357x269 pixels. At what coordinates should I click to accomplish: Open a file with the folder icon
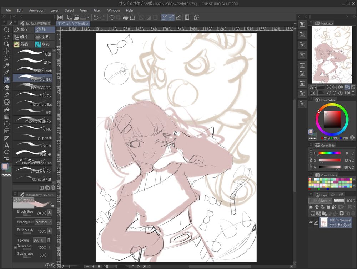(76, 17)
